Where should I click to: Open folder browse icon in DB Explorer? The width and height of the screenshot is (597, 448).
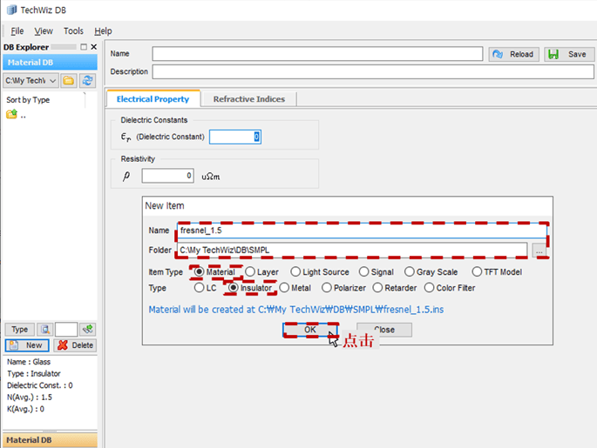pyautogui.click(x=69, y=81)
